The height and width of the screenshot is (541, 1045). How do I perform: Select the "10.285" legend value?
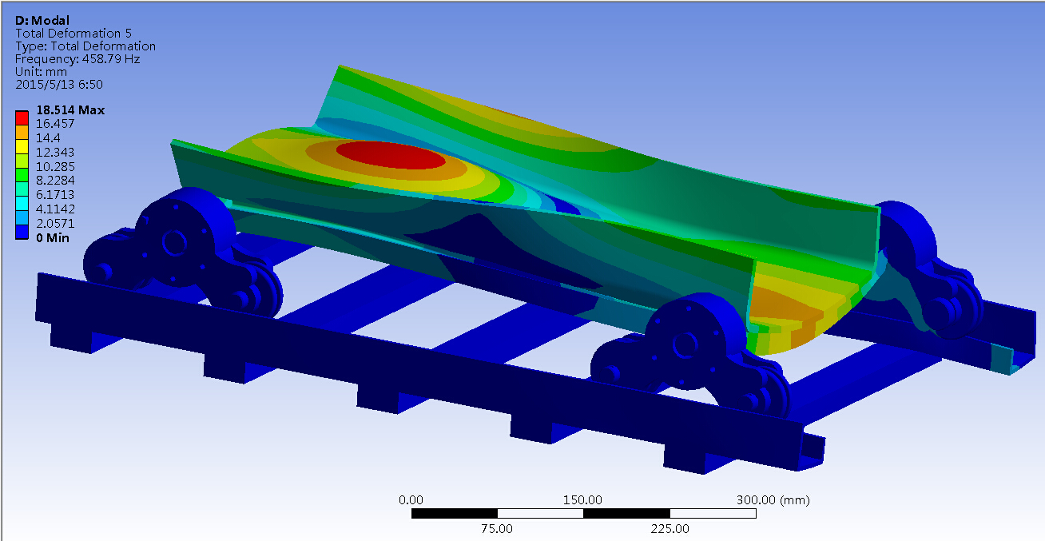pyautogui.click(x=56, y=166)
